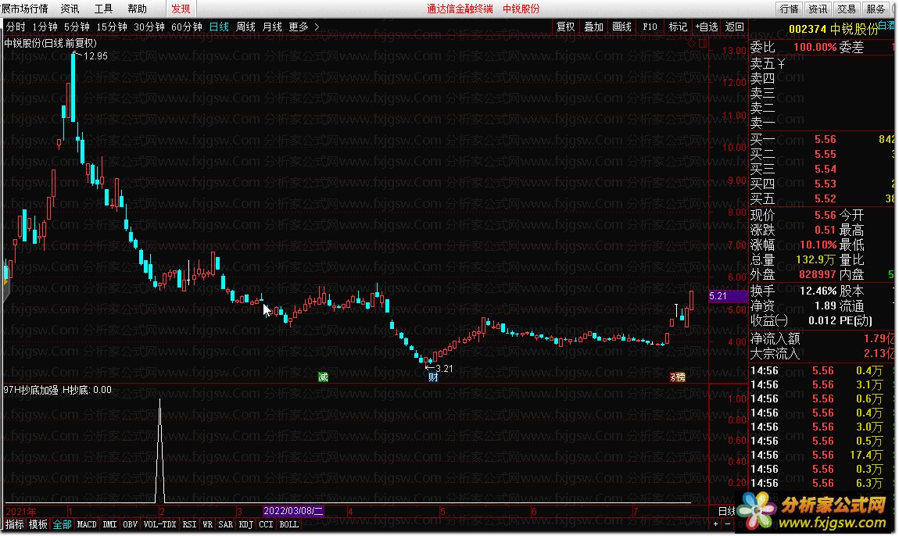Select the 全部 indicator category
The width and height of the screenshot is (899, 536).
point(62,524)
